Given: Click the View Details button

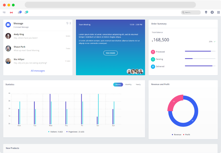Looking at the screenshot, I should tap(110, 53).
